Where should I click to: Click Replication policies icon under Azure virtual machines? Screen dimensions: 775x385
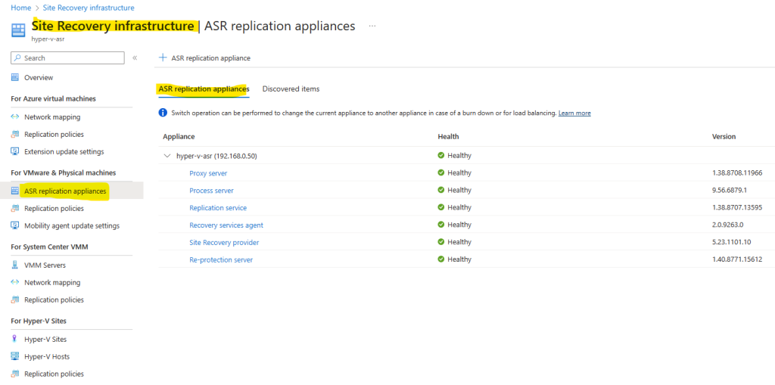tap(15, 135)
